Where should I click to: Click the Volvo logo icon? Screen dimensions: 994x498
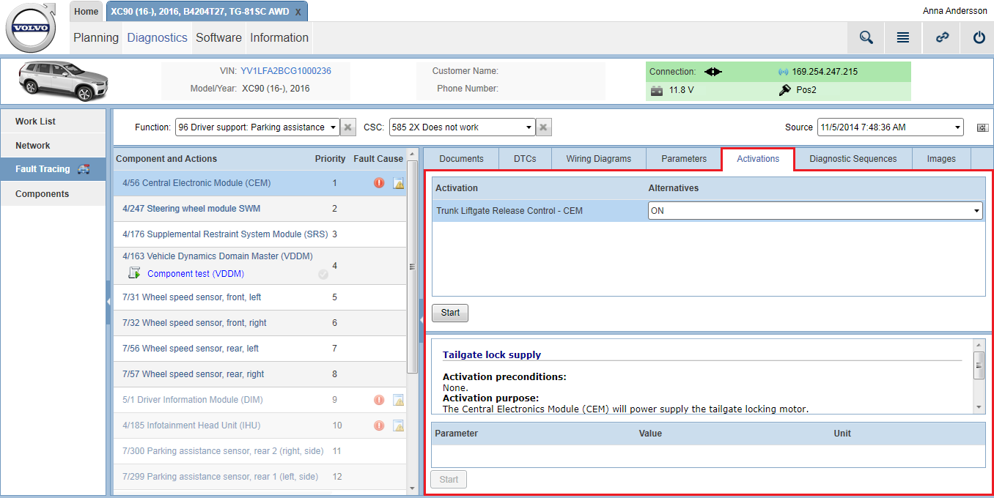click(x=31, y=27)
